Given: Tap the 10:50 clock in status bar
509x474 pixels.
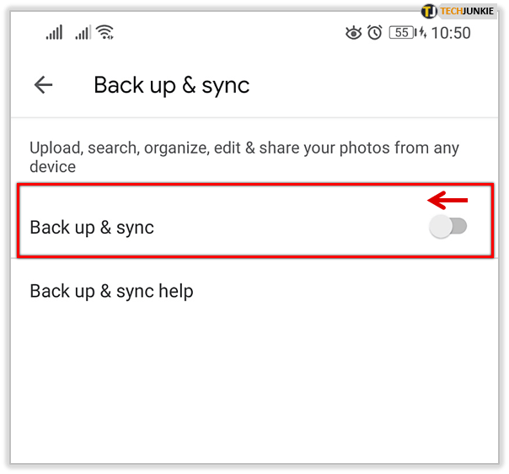Looking at the screenshot, I should click(x=451, y=34).
